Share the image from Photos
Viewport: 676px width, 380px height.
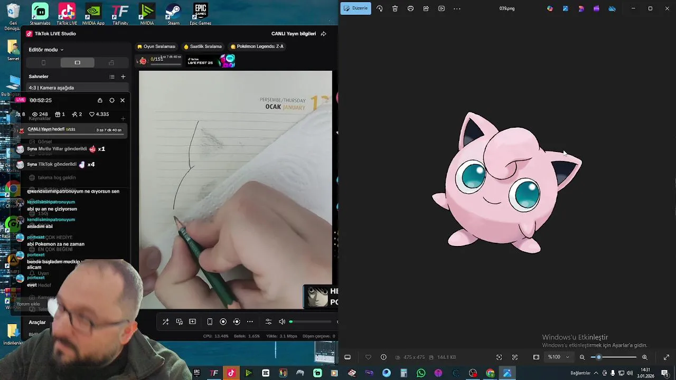(x=426, y=8)
